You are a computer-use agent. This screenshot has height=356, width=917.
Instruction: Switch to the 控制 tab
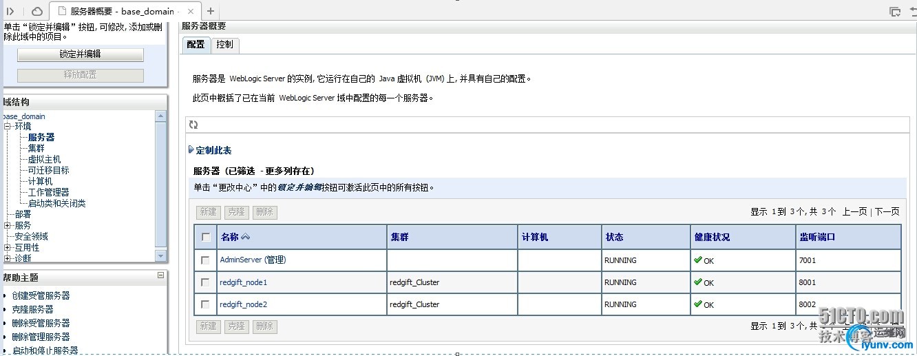point(224,44)
